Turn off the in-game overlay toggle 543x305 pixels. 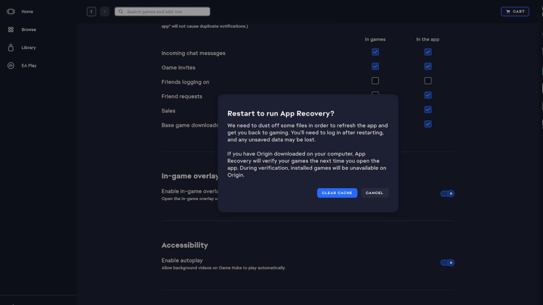pyautogui.click(x=447, y=193)
